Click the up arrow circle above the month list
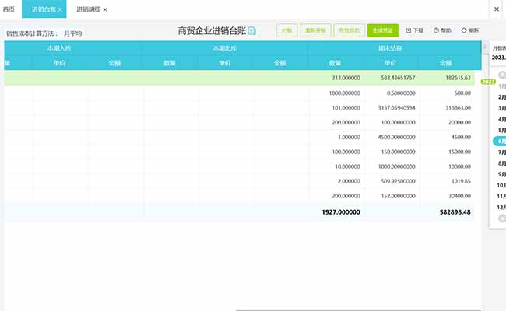The image size is (506, 311). click(x=502, y=75)
